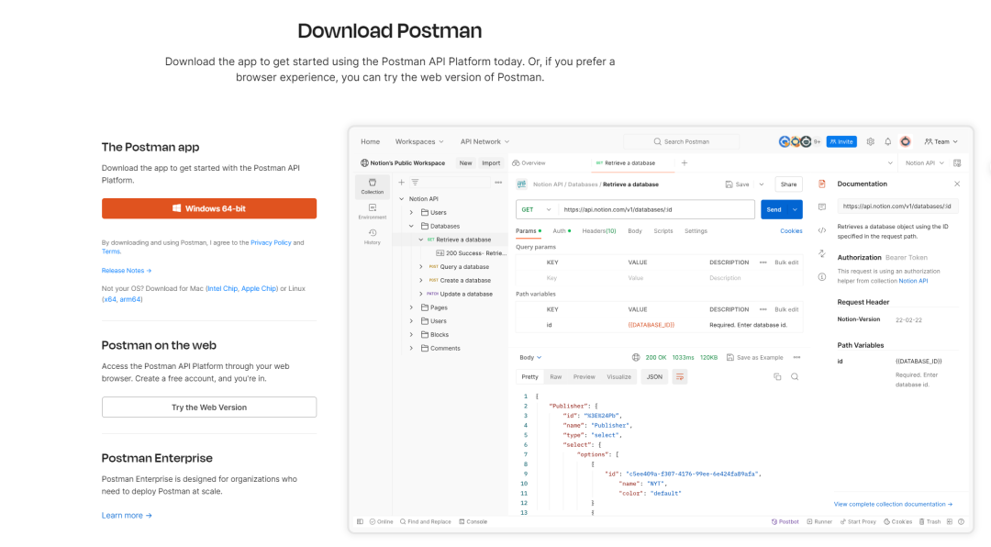Open the notifications bell icon
This screenshot has height=547, width=991.
click(x=888, y=141)
